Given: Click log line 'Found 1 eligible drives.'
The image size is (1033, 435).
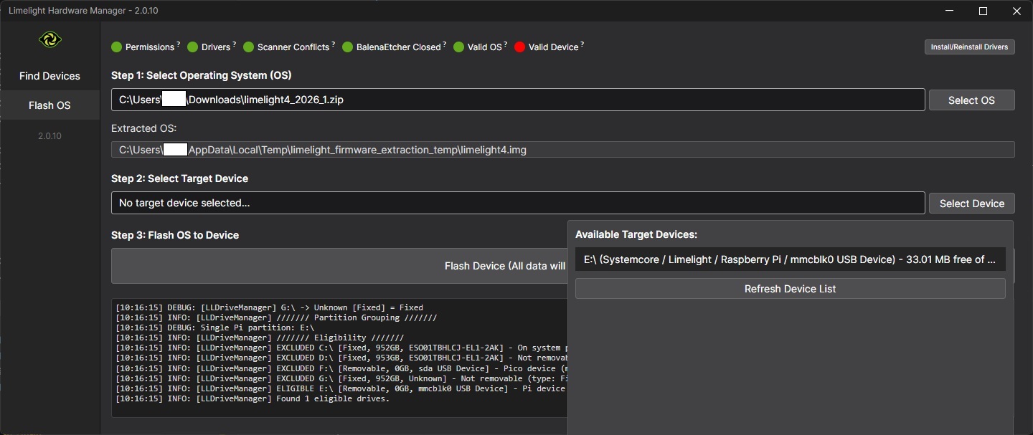Looking at the screenshot, I should coord(253,398).
